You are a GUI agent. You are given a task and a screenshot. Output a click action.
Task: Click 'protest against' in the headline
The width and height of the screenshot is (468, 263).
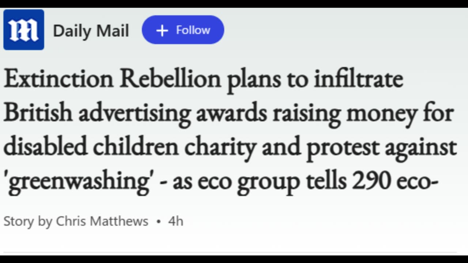[x=381, y=148]
